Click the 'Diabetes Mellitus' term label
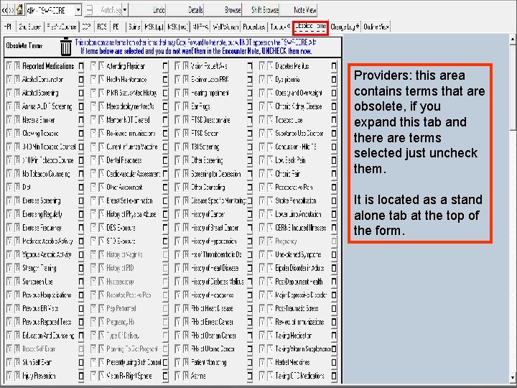Viewport: 517px width, 388px height. pos(292,66)
